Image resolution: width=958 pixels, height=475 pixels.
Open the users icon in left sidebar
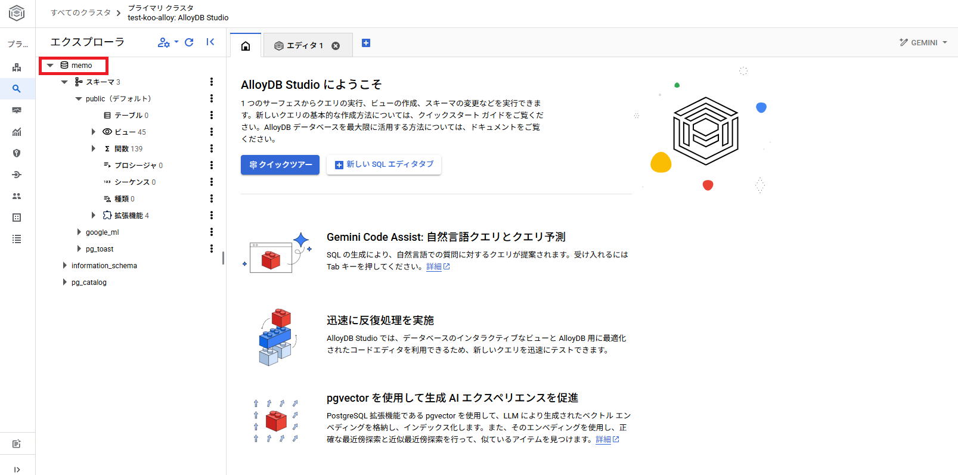(17, 196)
